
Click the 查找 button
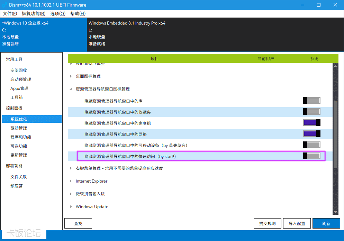pyautogui.click(x=78, y=223)
